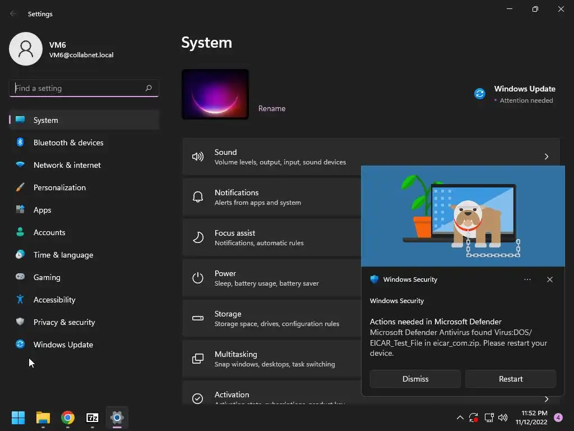This screenshot has width=574, height=431.
Task: Click the network tray icon
Action: (489, 418)
